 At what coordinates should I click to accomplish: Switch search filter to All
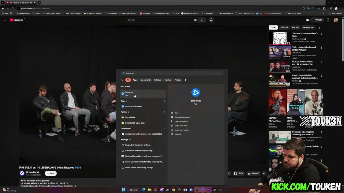click(128, 80)
